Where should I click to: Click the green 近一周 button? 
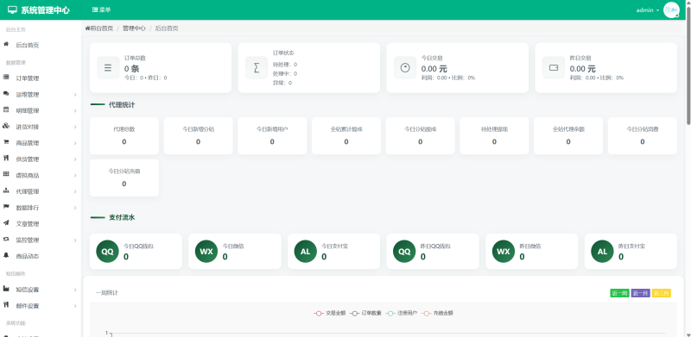click(x=619, y=293)
